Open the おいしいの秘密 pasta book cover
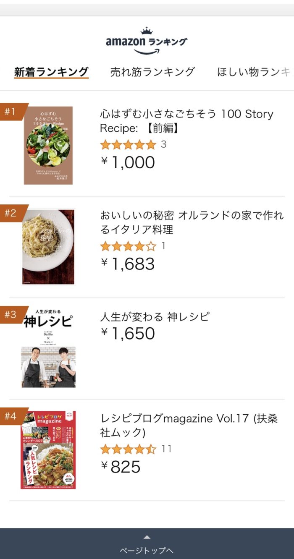The height and width of the screenshot is (559, 294). click(48, 247)
